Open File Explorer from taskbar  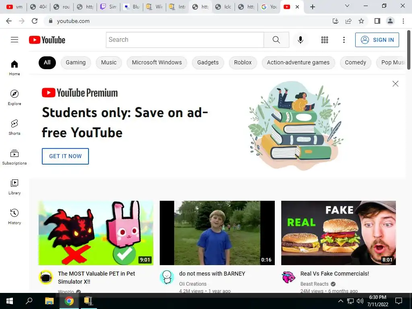pos(49,301)
